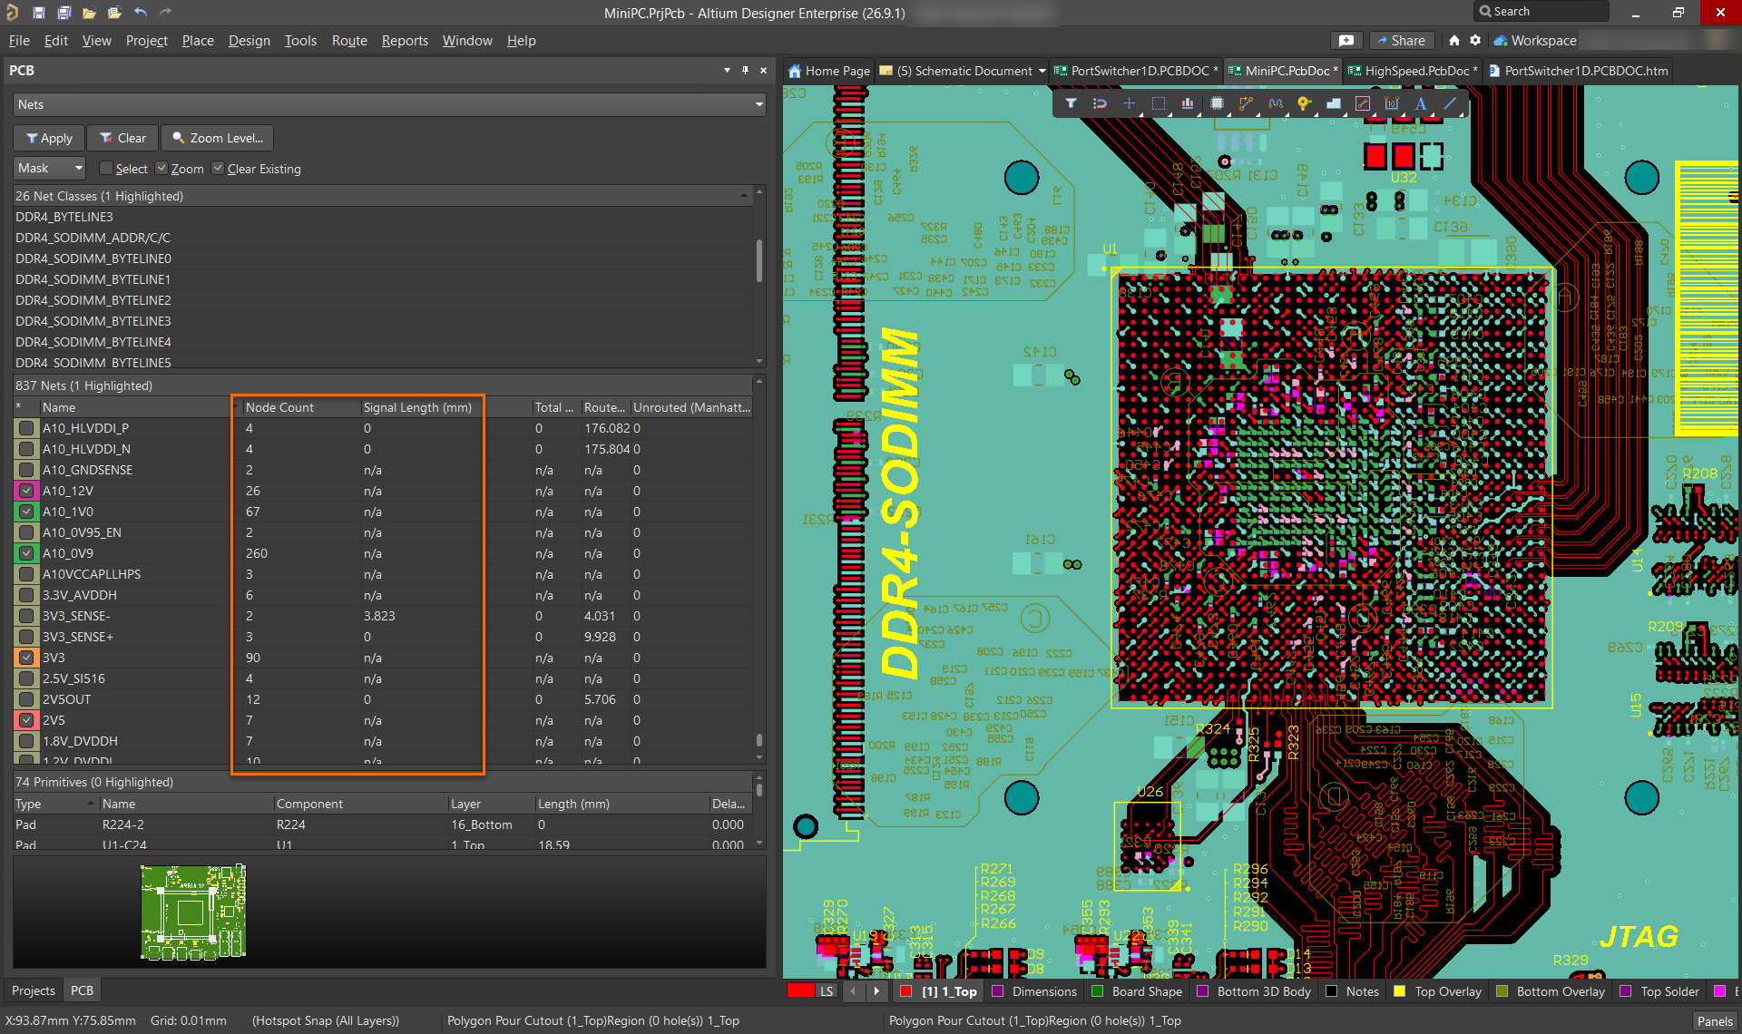Open the PCB panel options dropdown arrow
This screenshot has height=1034, width=1742.
727,70
